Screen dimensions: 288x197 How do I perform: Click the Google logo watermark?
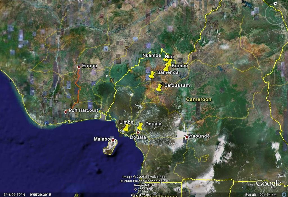[268, 184]
